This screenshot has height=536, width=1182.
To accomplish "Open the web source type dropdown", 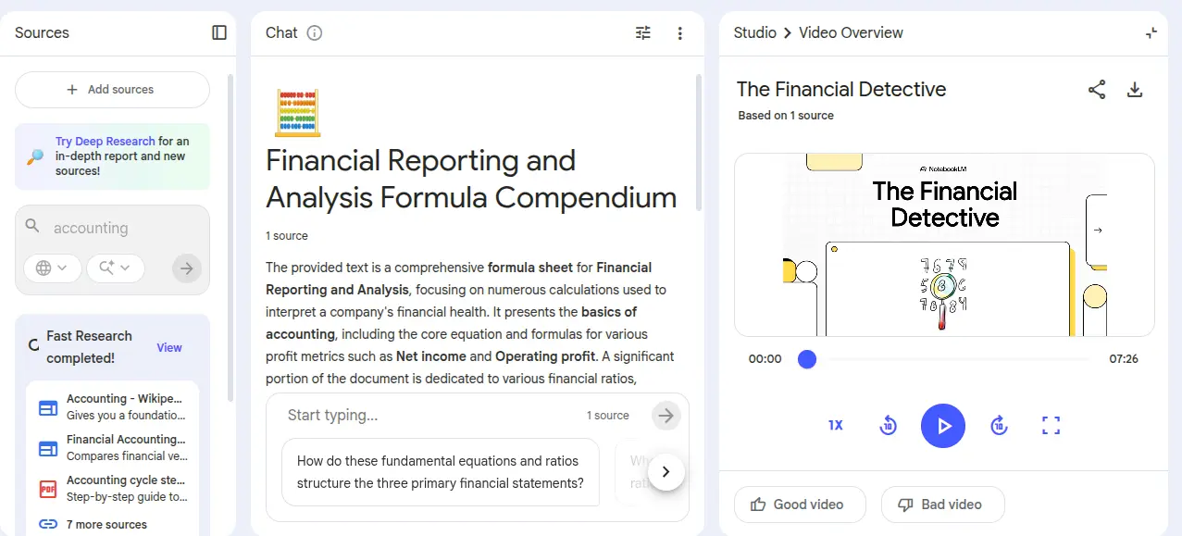I will 51,268.
